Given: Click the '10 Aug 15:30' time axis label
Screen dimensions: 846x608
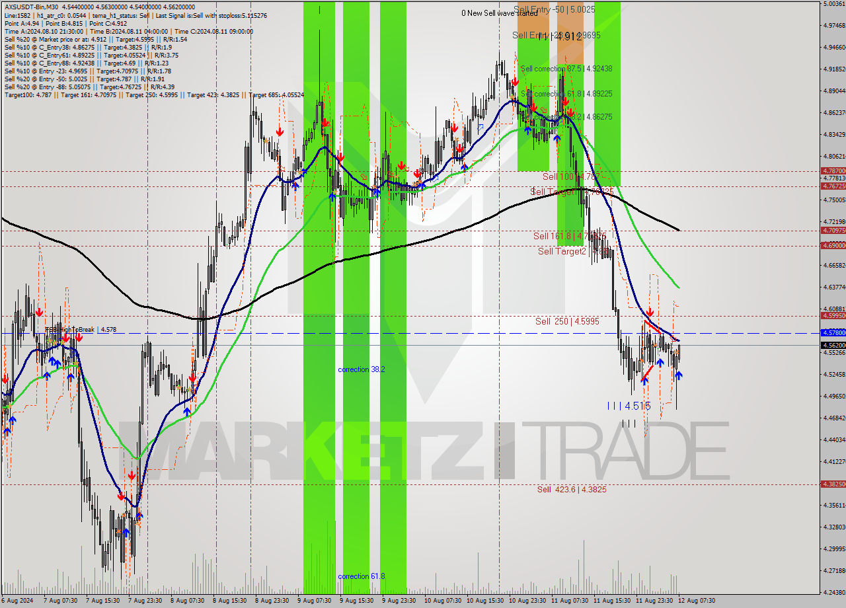Looking at the screenshot, I should pyautogui.click(x=486, y=601).
